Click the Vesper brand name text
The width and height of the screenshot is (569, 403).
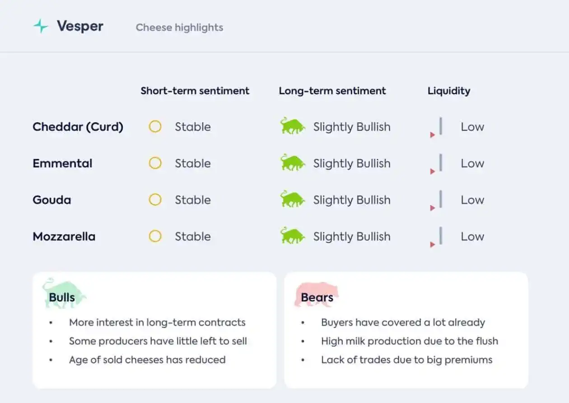click(x=80, y=26)
